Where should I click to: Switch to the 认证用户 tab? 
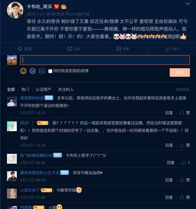[43, 89]
